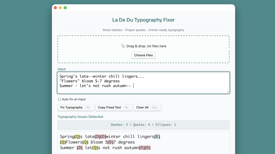Grab the resize handle of the Input text area
Image resolution: width=275 pixels, height=154 pixels.
click(x=228, y=92)
